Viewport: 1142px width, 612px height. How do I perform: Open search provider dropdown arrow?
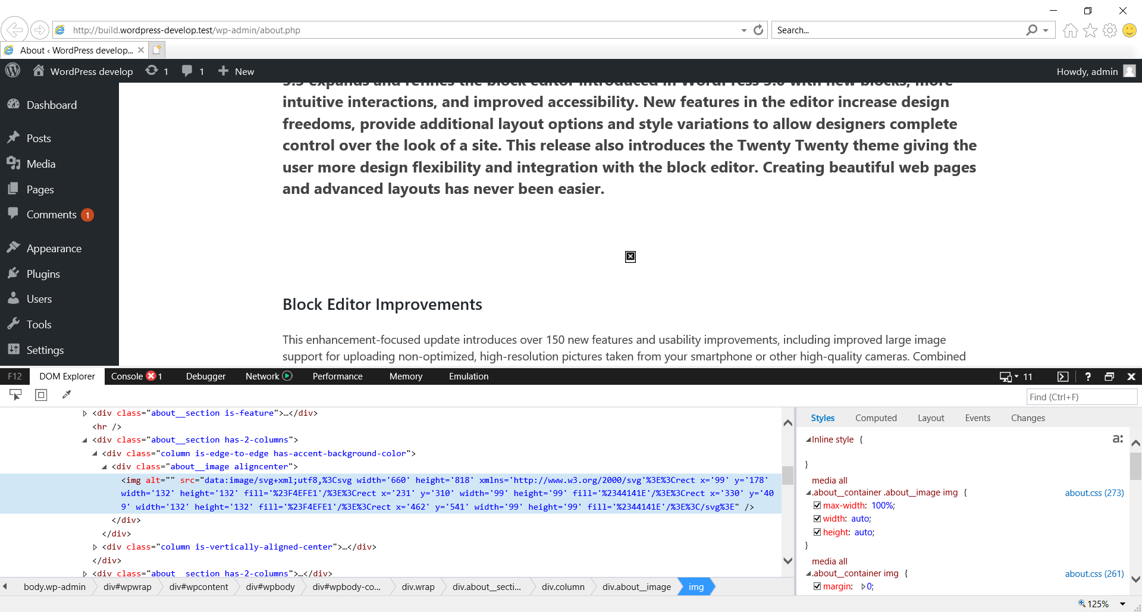[1046, 30]
